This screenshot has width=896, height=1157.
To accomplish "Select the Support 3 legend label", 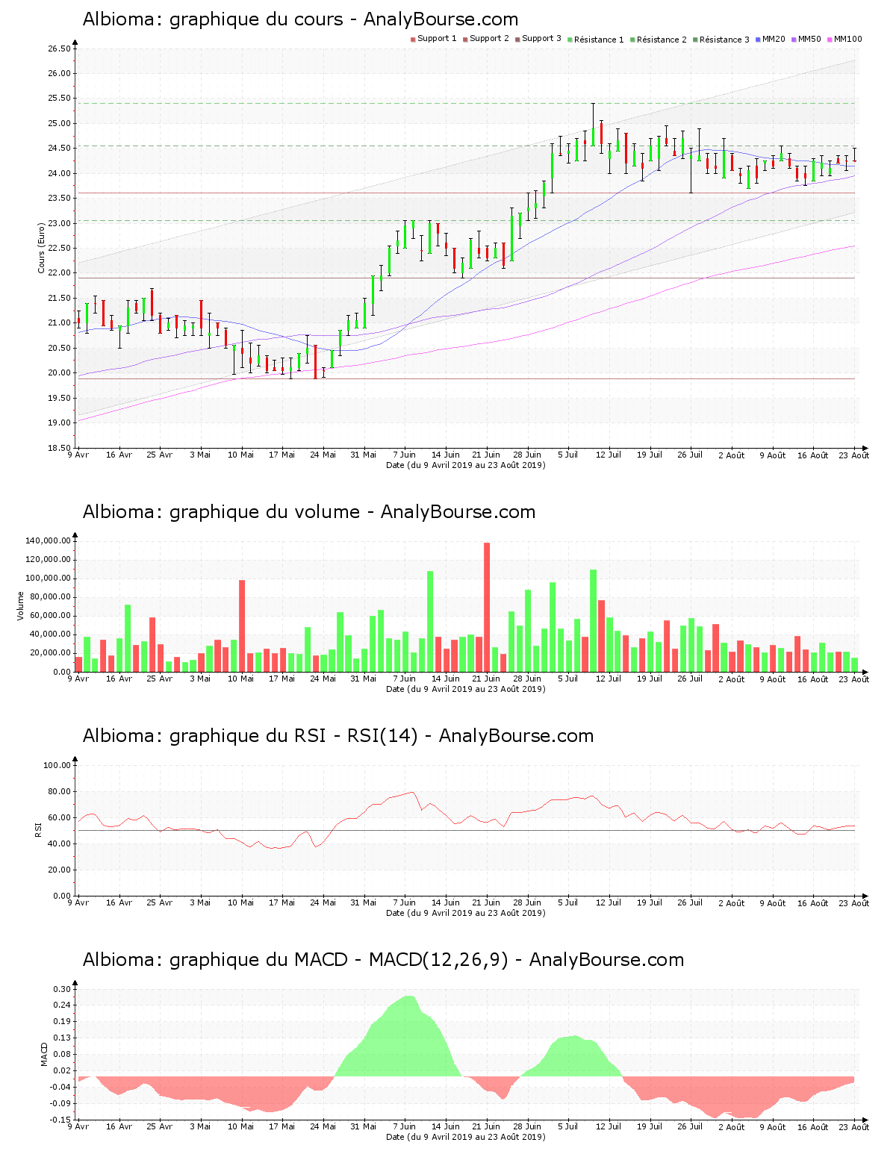I will [x=541, y=39].
